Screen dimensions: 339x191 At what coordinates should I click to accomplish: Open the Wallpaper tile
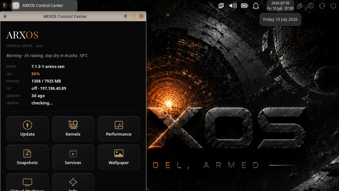tap(119, 157)
